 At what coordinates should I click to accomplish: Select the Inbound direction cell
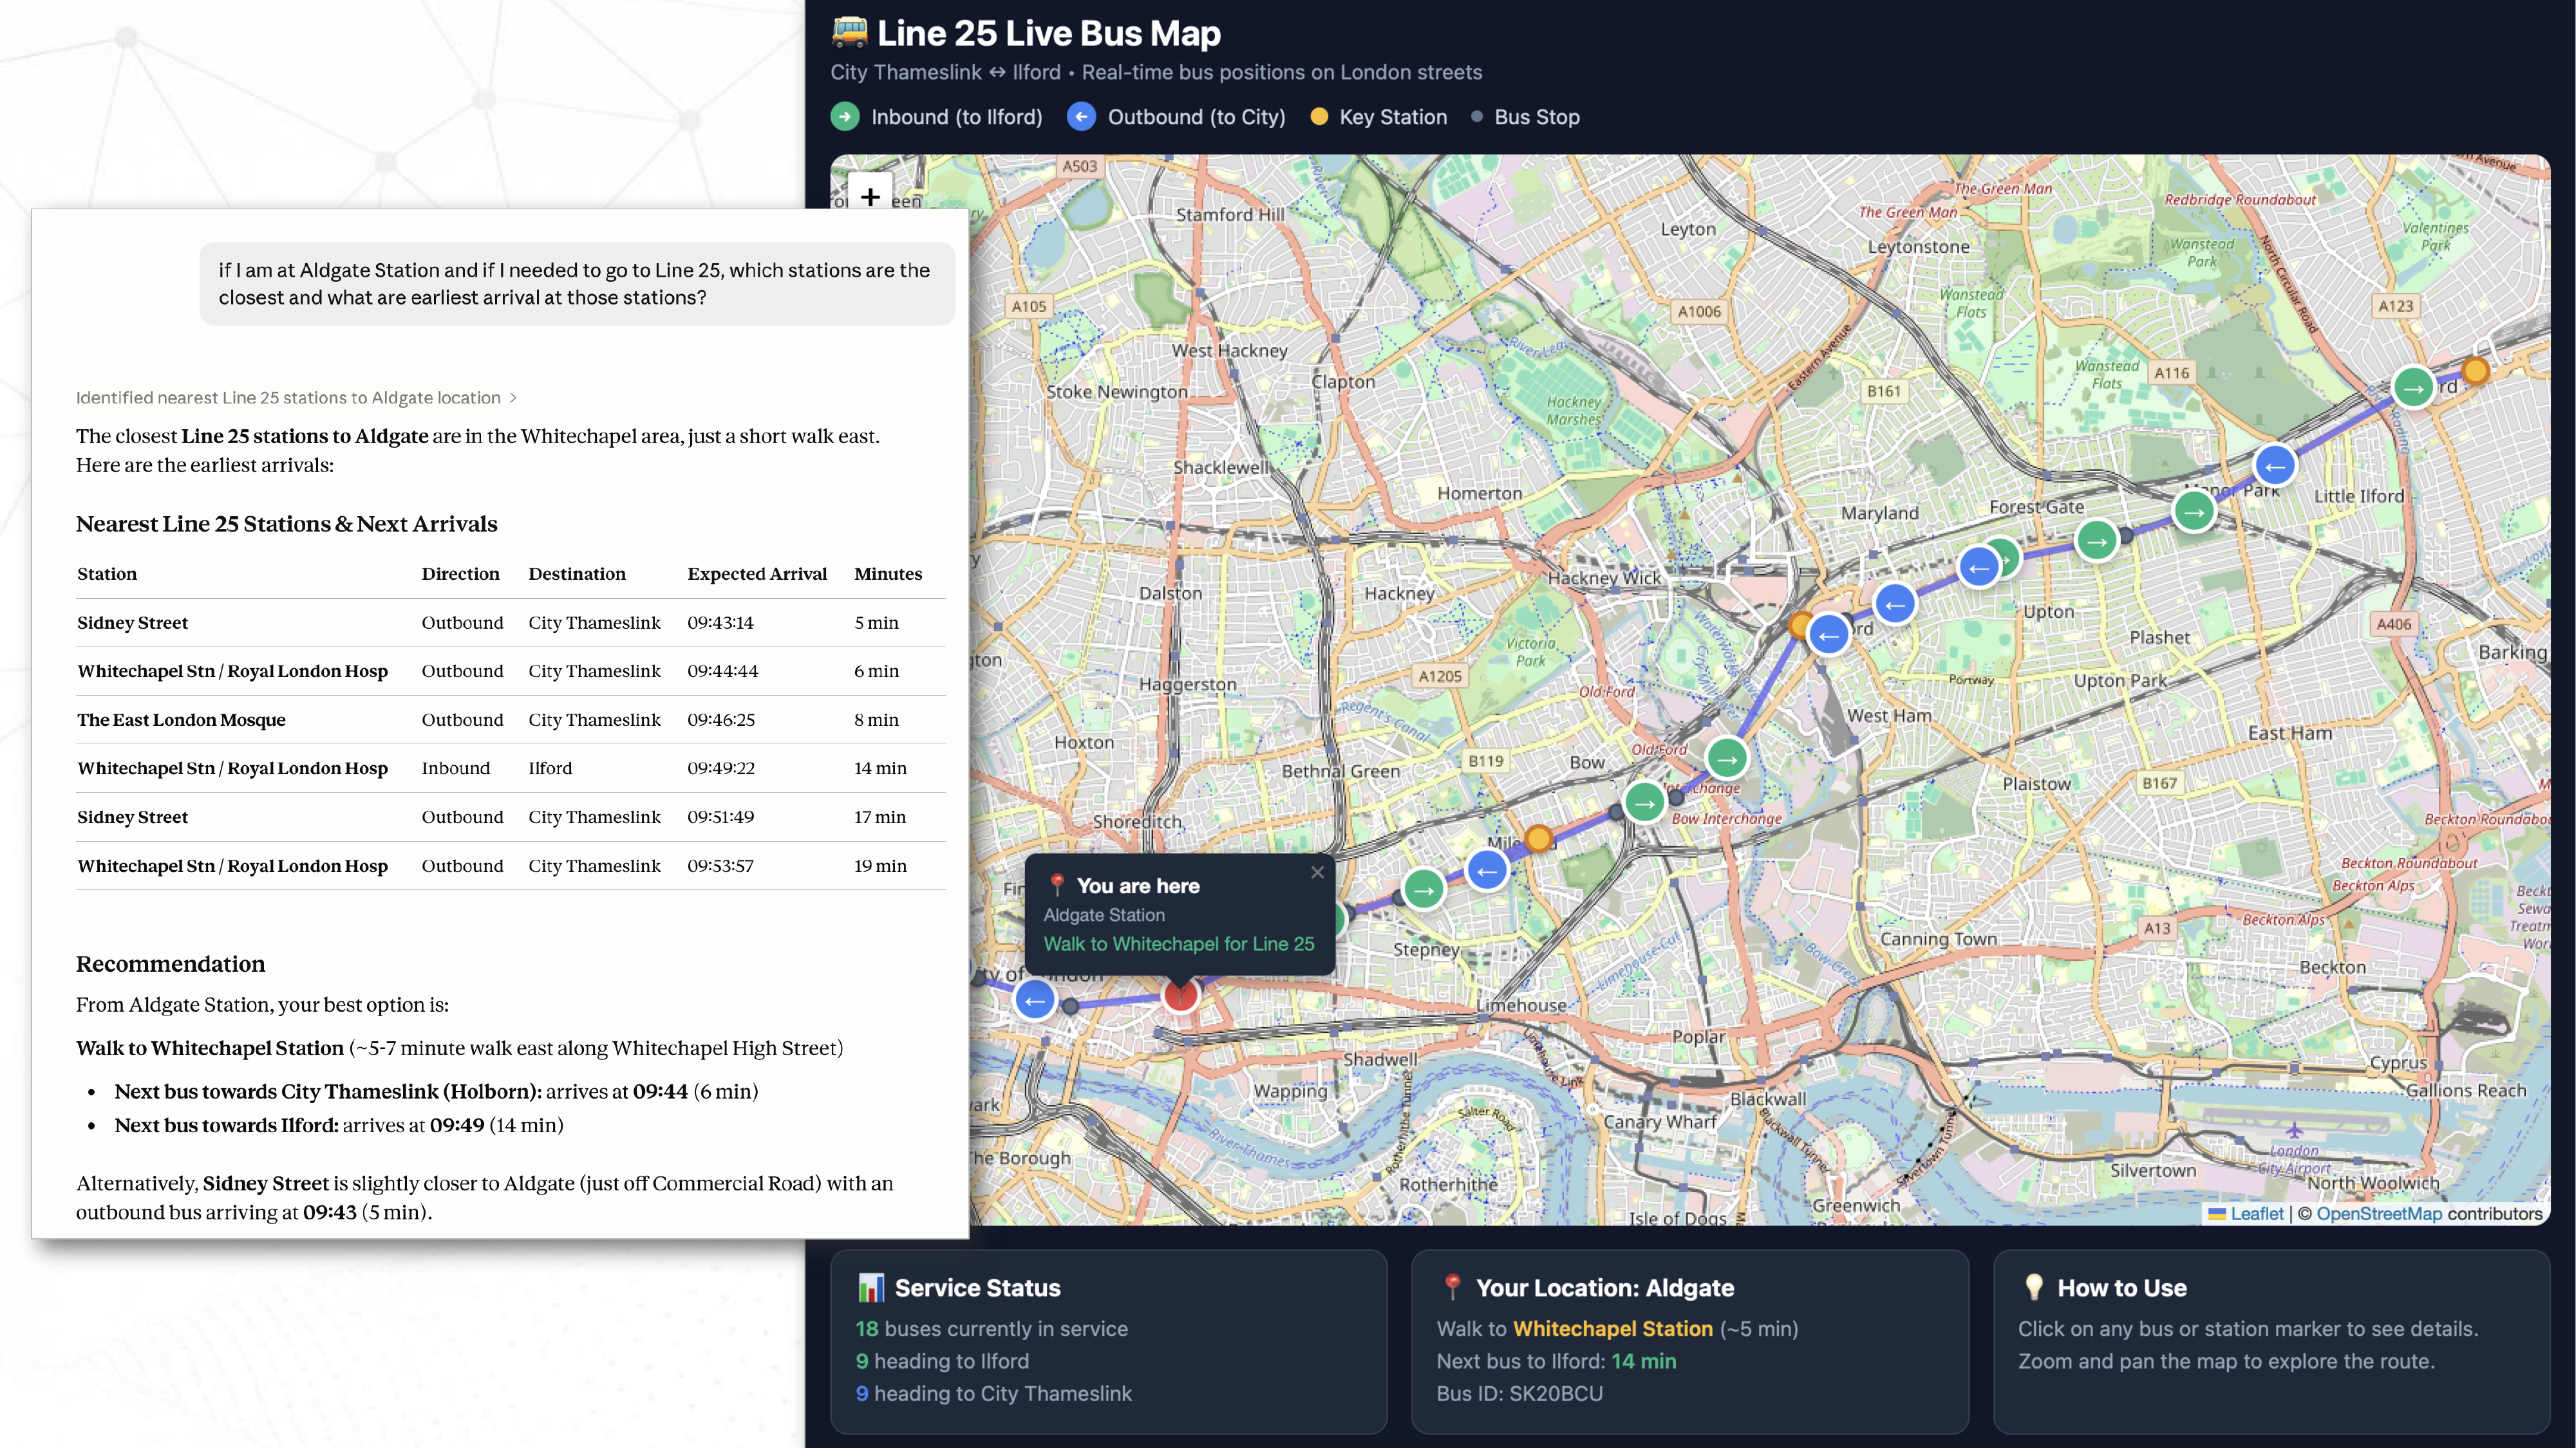pos(455,768)
